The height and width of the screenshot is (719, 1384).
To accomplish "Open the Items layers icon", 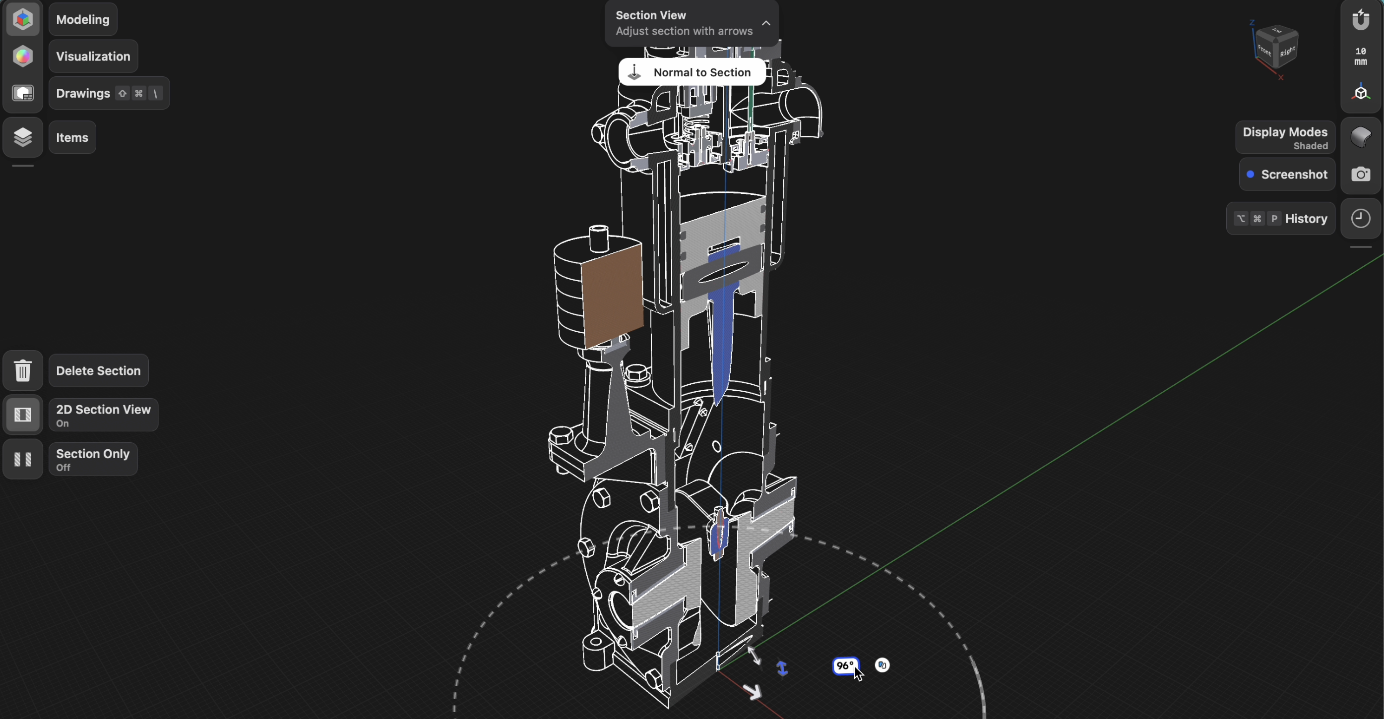I will [x=22, y=137].
